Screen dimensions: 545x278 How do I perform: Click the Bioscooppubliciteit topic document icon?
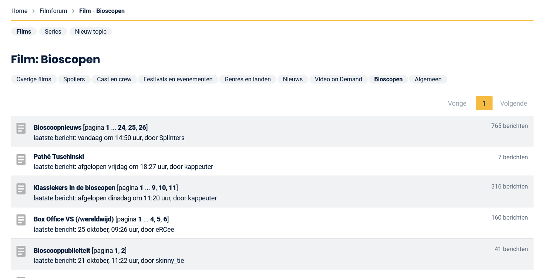pos(21,251)
